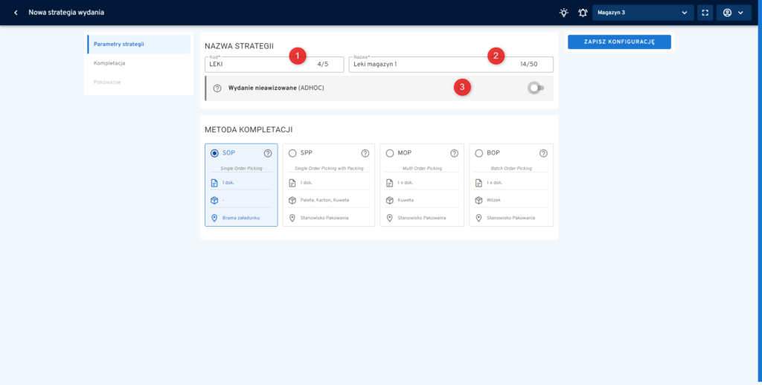Select the MOP radio button

tap(390, 153)
